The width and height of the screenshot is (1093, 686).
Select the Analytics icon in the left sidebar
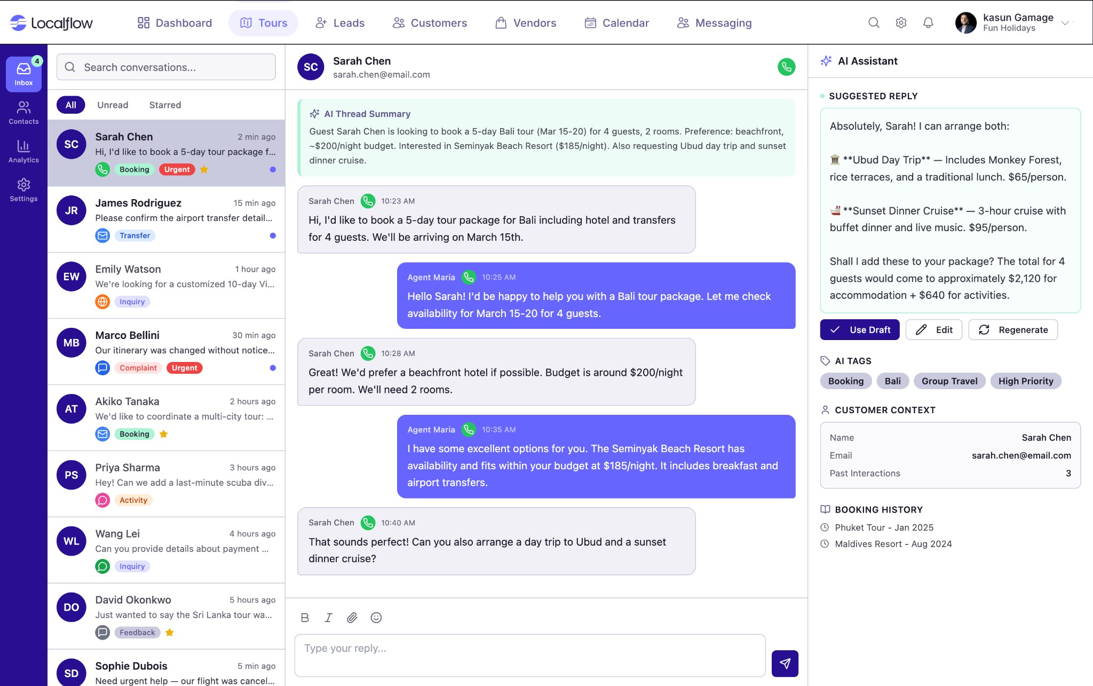click(23, 151)
